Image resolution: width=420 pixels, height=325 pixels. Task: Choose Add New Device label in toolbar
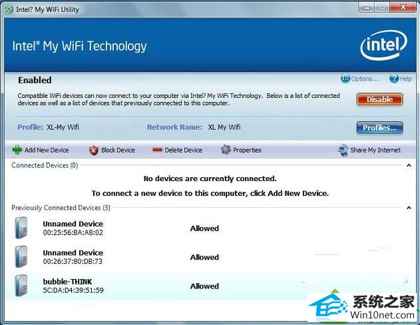[47, 150]
